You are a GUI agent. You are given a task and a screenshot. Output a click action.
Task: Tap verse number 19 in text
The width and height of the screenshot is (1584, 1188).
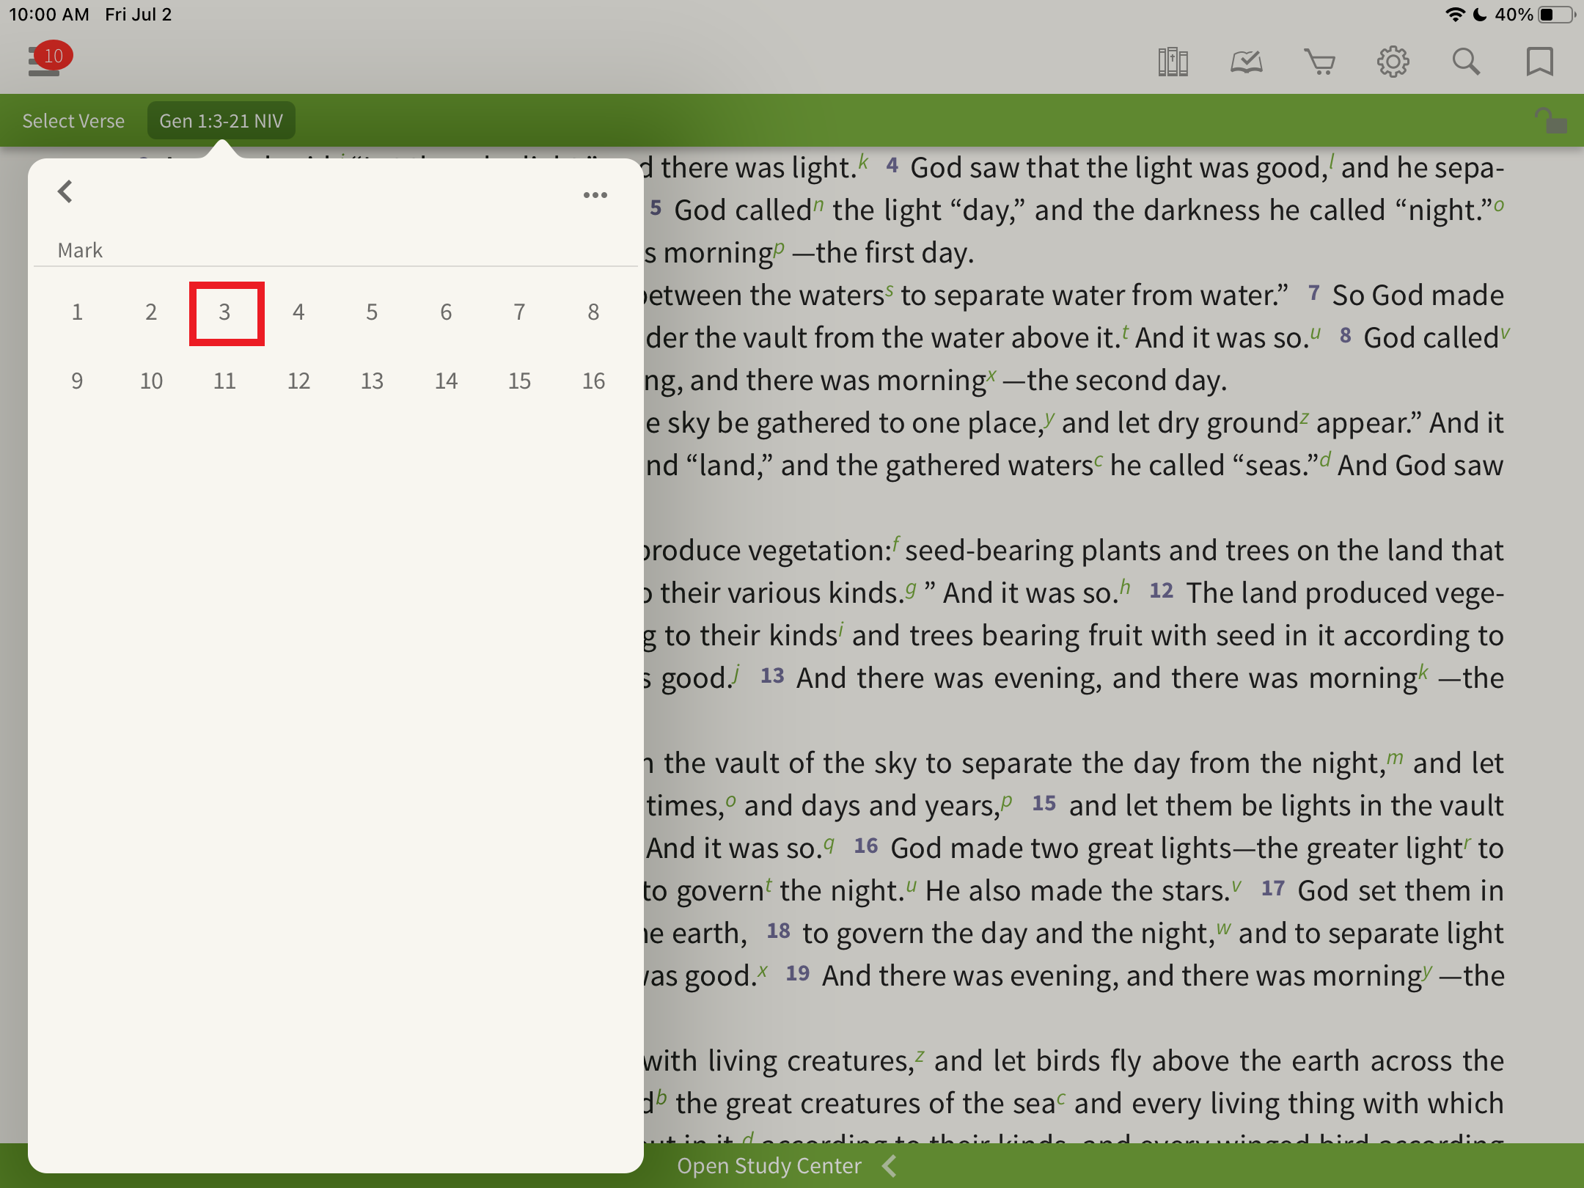point(798,973)
